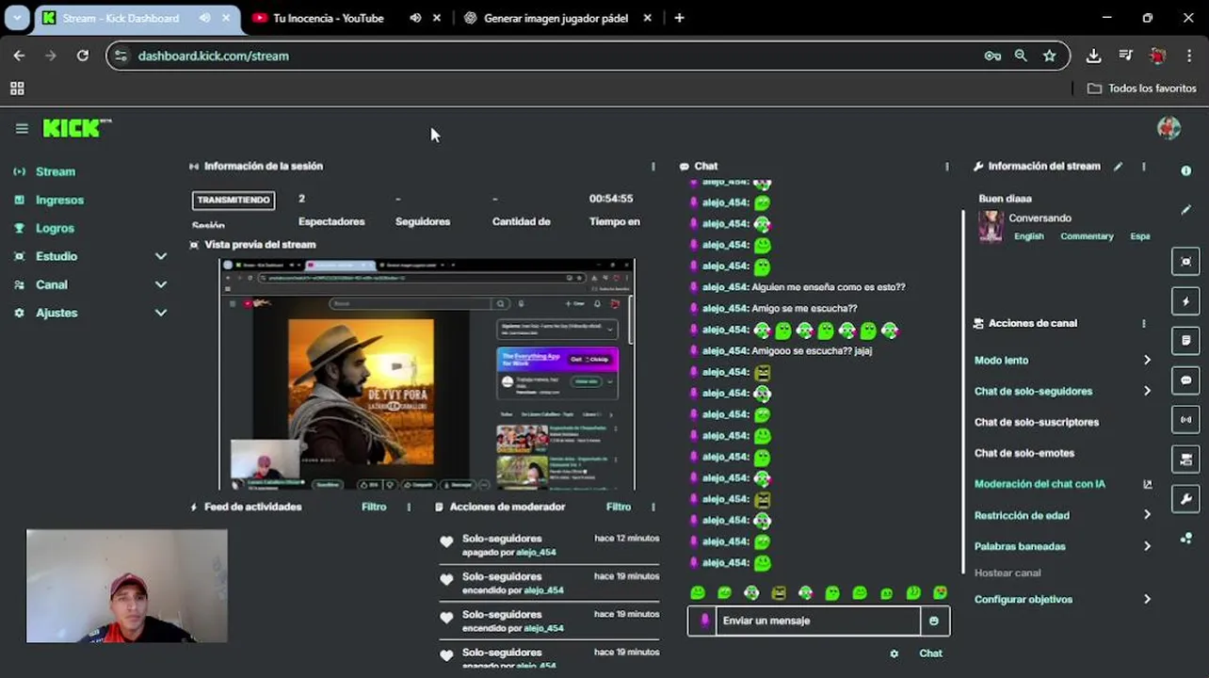Screen dimensions: 1209x678
Task: Open the three-dot menu of Información del stream
Action: (x=1143, y=167)
